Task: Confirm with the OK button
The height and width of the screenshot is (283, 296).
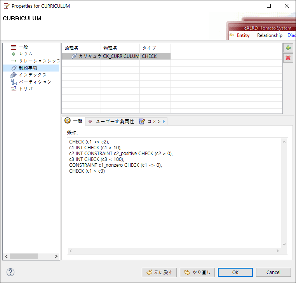Action: tap(235, 273)
